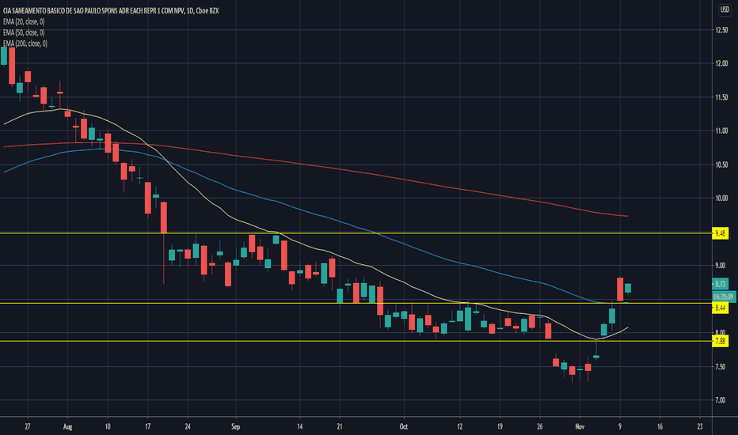Select the large red candle above Nov 9
Image resolution: width=738 pixels, height=435 pixels.
tap(620, 289)
